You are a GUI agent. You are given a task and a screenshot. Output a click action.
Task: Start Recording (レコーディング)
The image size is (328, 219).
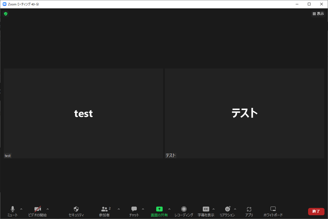tap(184, 211)
